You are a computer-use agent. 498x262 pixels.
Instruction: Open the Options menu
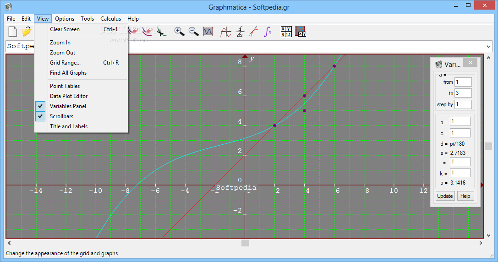[x=65, y=19]
